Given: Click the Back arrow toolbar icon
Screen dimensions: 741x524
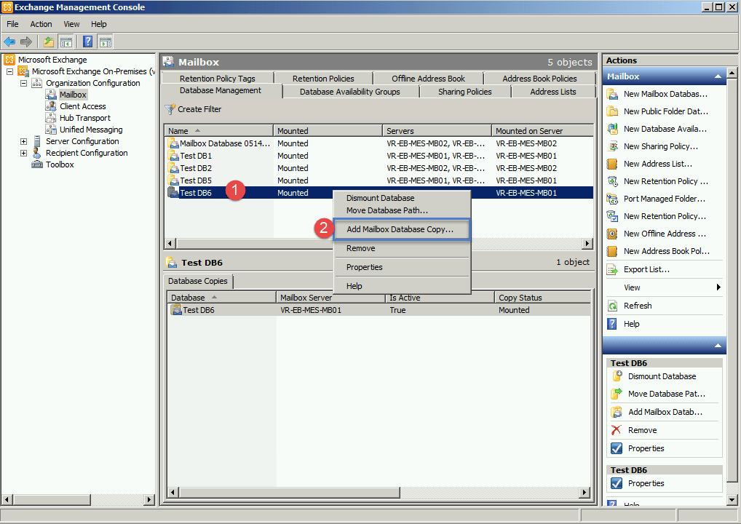Looking at the screenshot, I should click(x=9, y=41).
